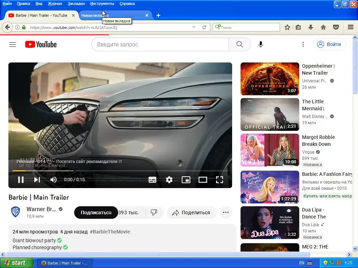Viewport: 358px width, 268px height.
Task: Click the green padlock security icon
Action: 24,27
